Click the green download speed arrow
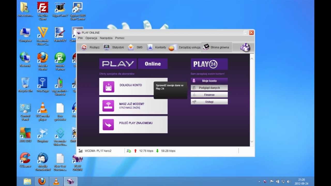 [157, 151]
